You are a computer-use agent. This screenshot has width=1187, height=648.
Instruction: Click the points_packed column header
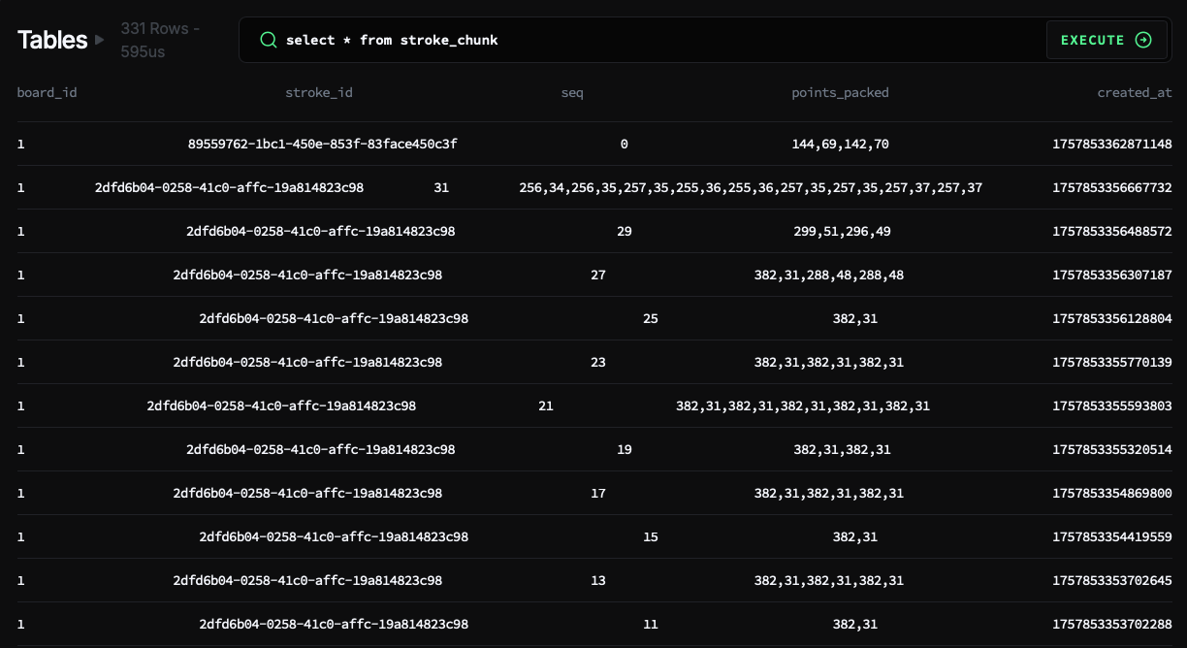[840, 93]
